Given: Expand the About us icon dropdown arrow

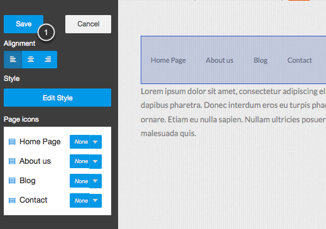Looking at the screenshot, I should click(95, 161).
